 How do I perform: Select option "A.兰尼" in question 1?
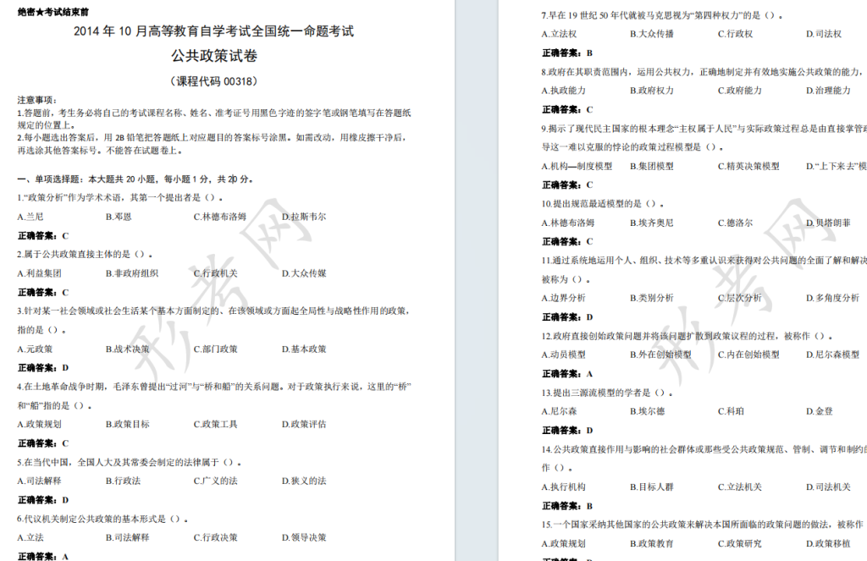click(30, 217)
